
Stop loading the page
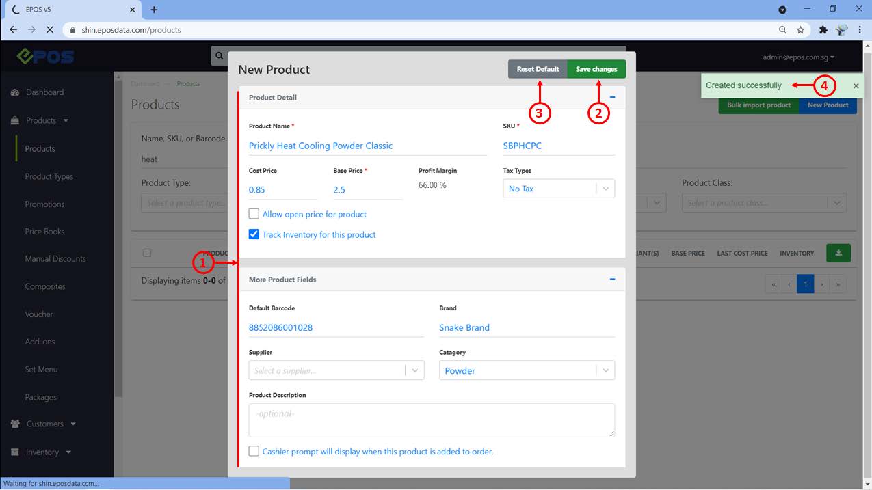pos(51,30)
